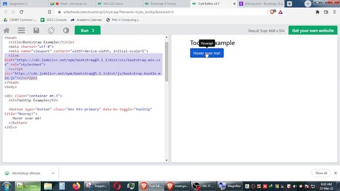Close the Tryit Editor tab
The width and height of the screenshot is (340, 191).
pos(234,4)
